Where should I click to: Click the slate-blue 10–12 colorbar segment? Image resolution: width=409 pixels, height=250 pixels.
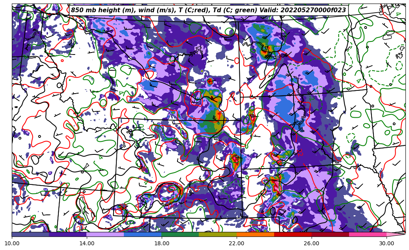[30, 234]
